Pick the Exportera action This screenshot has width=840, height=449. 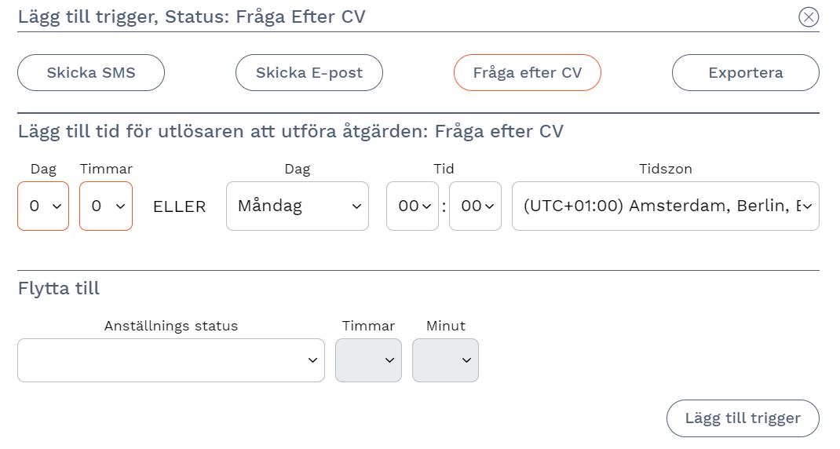(746, 73)
